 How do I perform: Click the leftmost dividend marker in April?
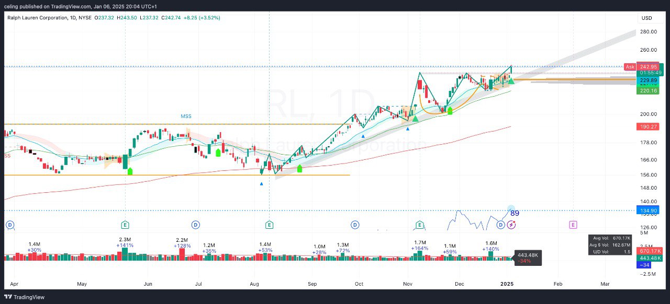pyautogui.click(x=9, y=225)
